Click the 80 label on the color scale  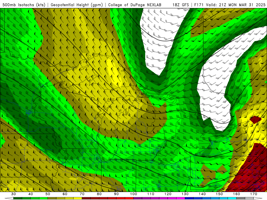[x=99, y=194]
